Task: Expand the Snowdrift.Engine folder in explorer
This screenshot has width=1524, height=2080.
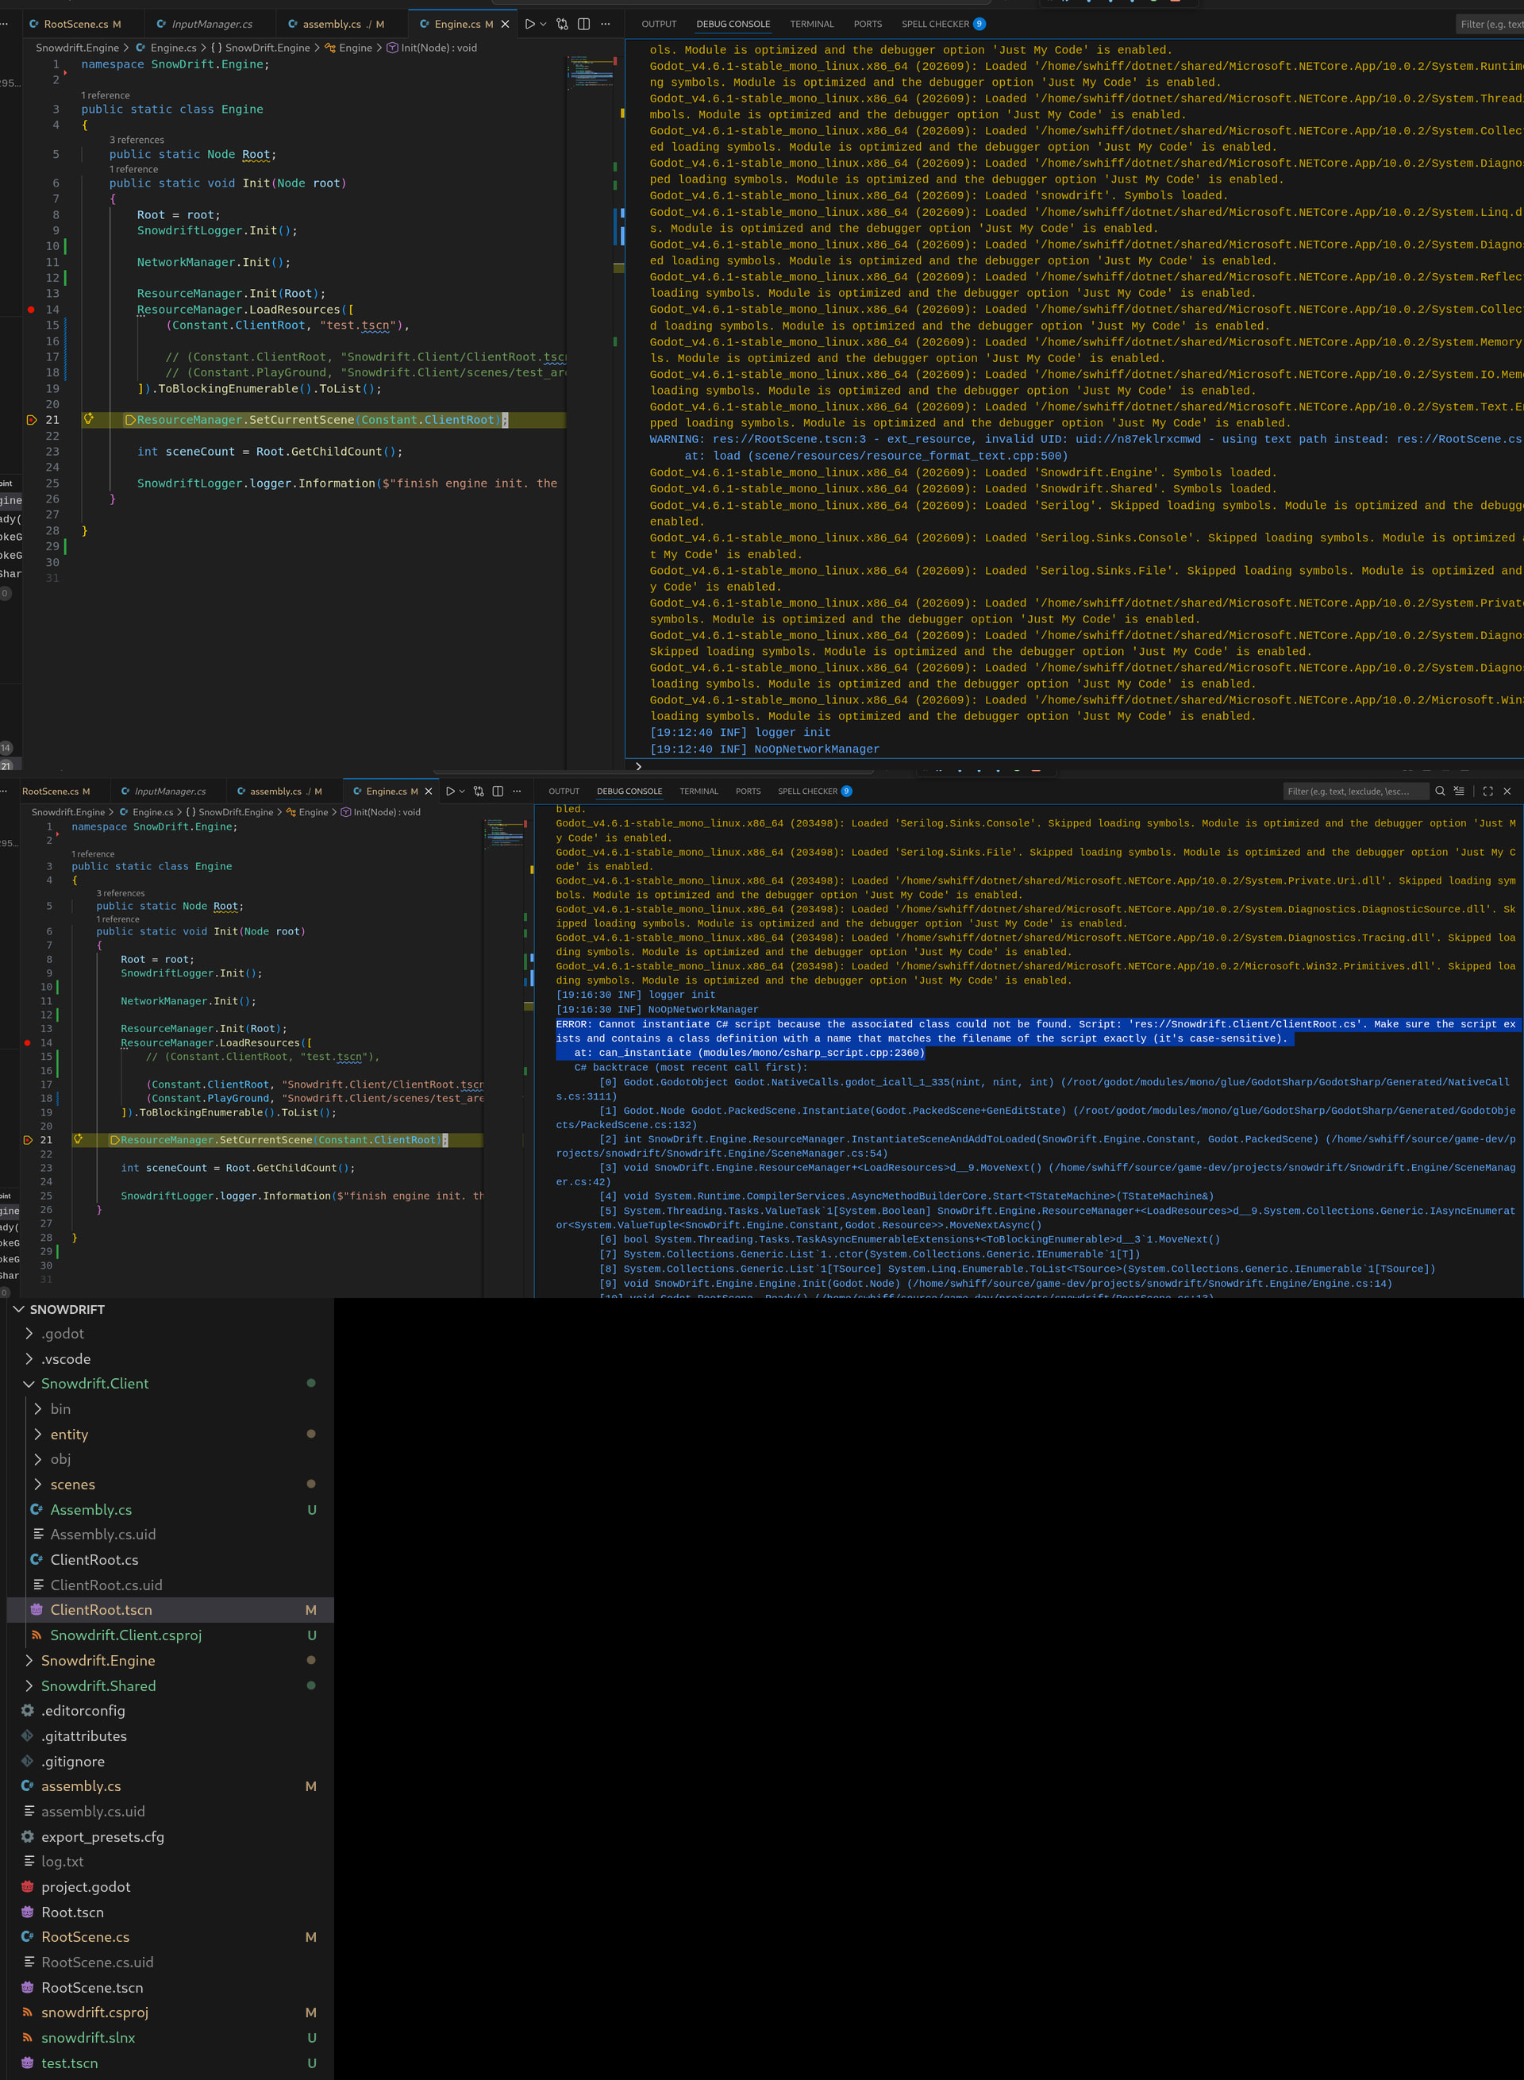Action: pyautogui.click(x=98, y=1660)
